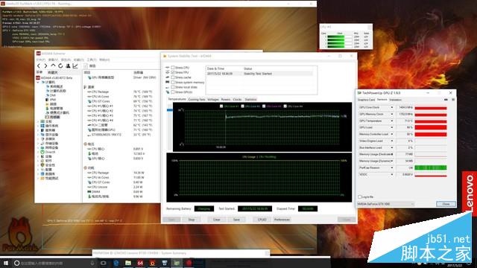Select the sensor item icon in AIDA64 tree

point(47,117)
